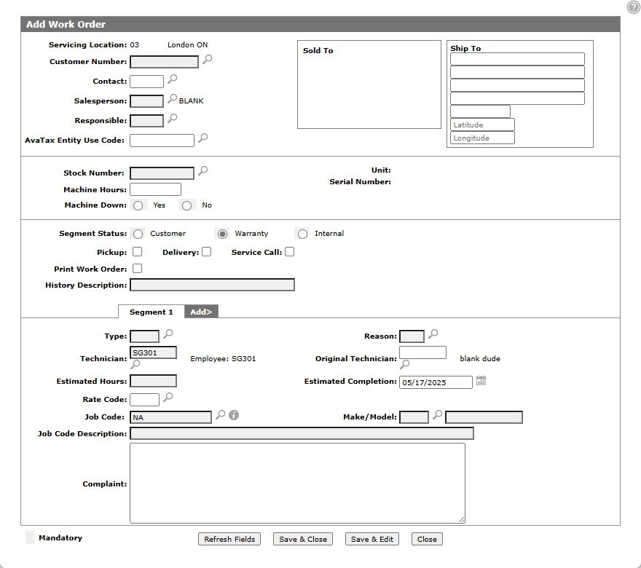Image resolution: width=641 pixels, height=568 pixels.
Task: Click the Original Technician field
Action: (x=422, y=352)
